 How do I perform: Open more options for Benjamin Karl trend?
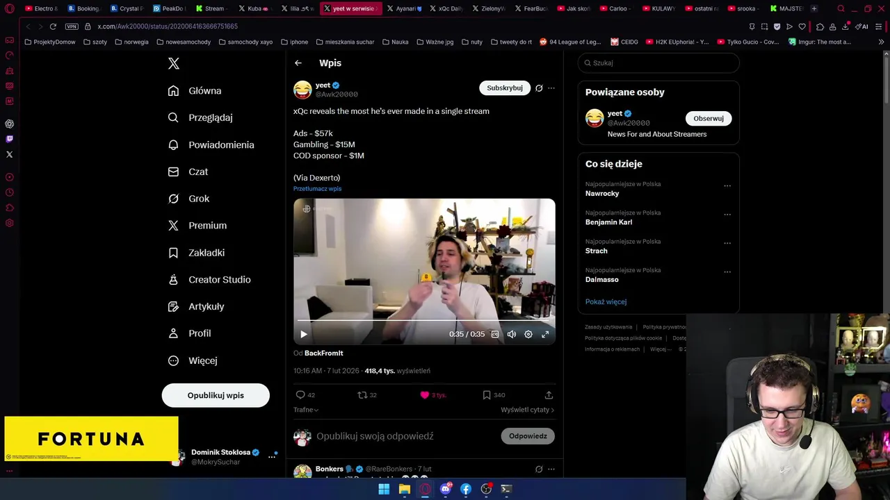pyautogui.click(x=727, y=215)
